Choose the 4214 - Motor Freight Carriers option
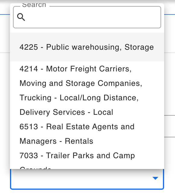This screenshot has width=175, height=194. tap(87, 90)
